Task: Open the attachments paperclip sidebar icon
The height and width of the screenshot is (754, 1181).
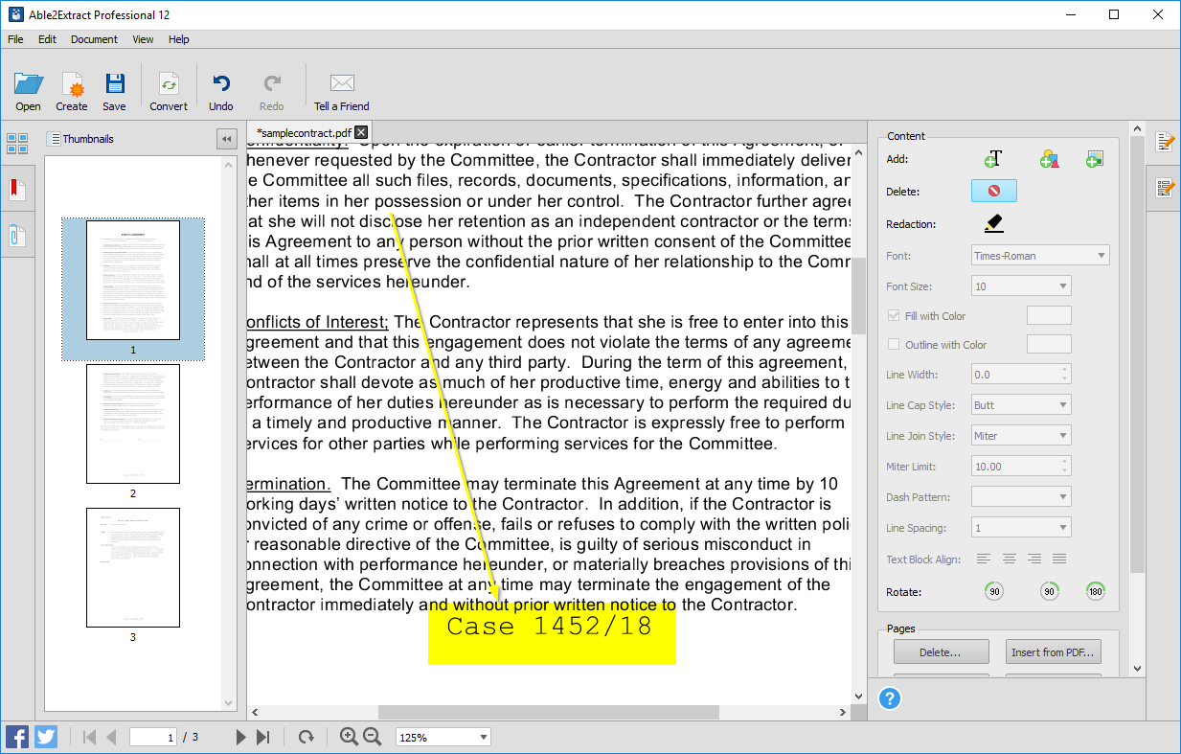Action: [x=17, y=235]
